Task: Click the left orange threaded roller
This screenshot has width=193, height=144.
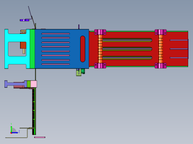Action: (x=100, y=49)
